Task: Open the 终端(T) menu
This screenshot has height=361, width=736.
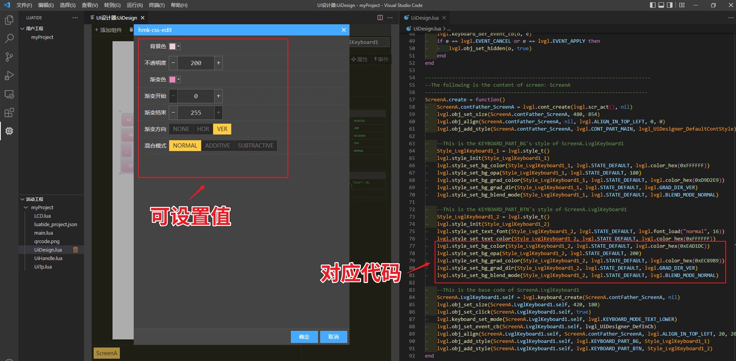Action: tap(157, 5)
